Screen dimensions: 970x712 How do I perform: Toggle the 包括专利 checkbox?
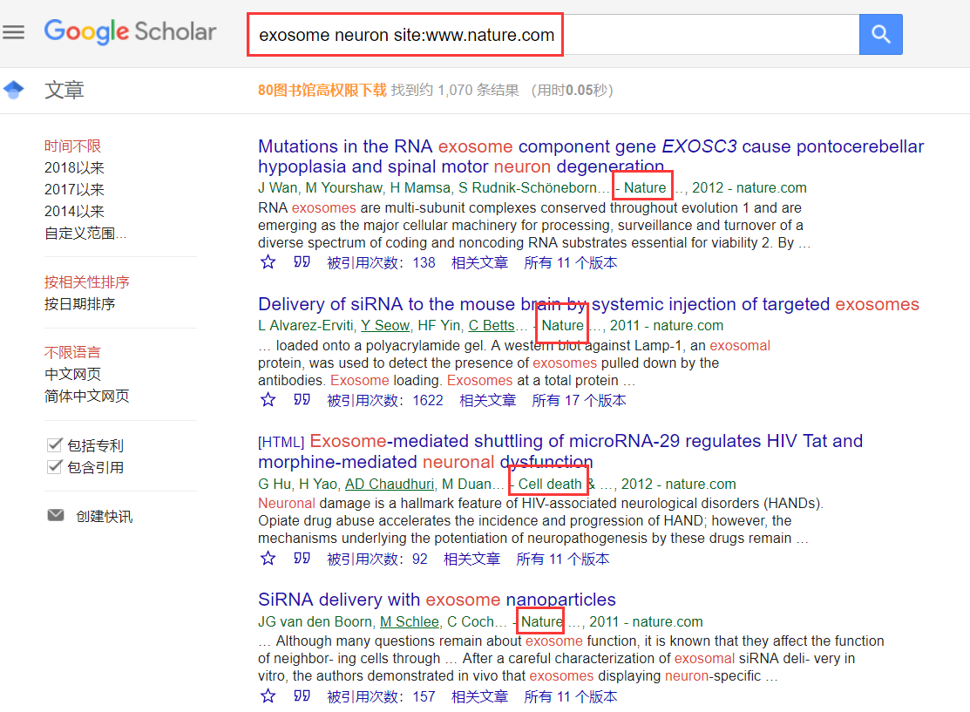coord(54,444)
